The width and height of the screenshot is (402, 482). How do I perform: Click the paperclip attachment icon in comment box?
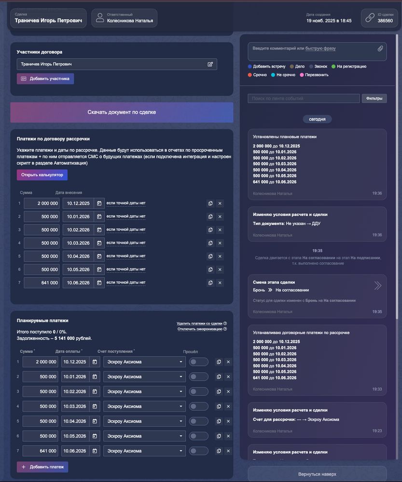[x=380, y=49]
